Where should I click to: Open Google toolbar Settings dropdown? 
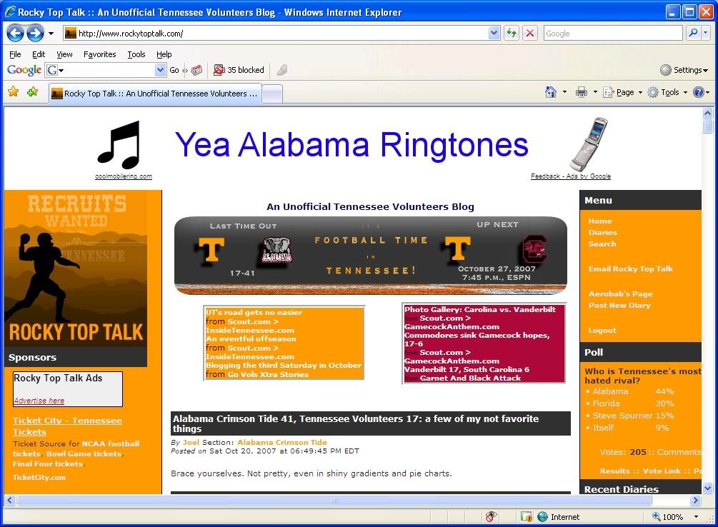[684, 70]
